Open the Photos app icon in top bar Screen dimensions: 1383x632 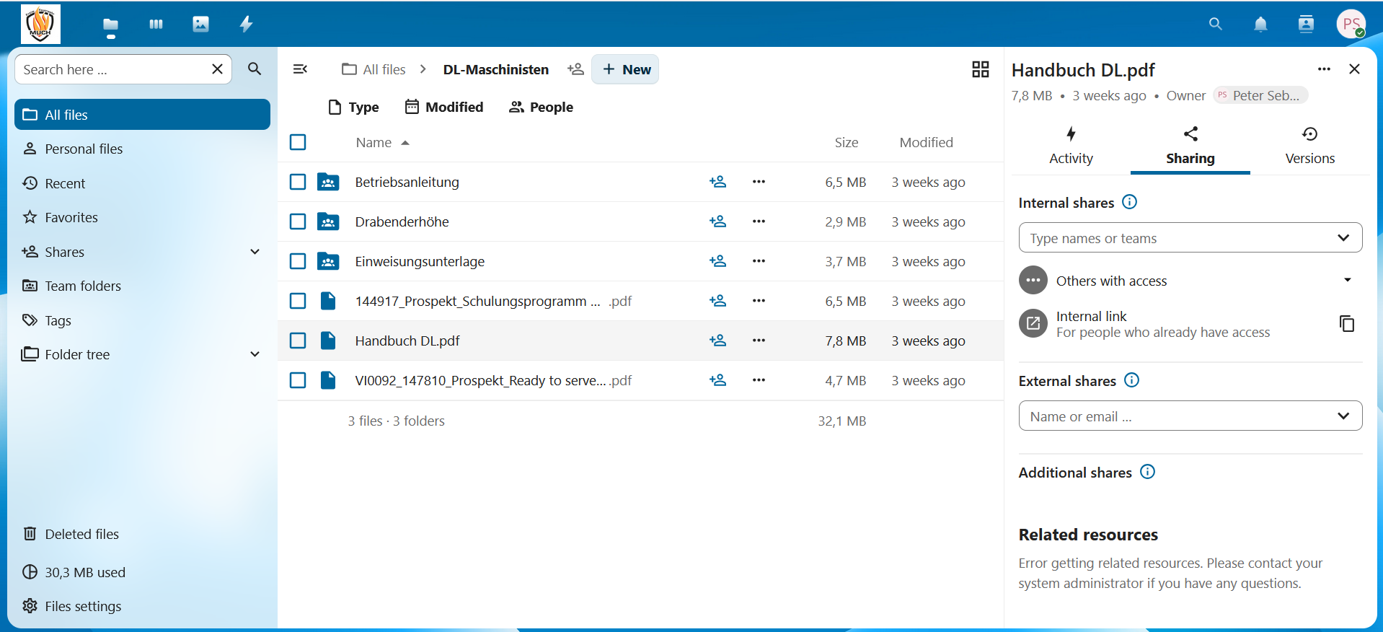pos(200,25)
